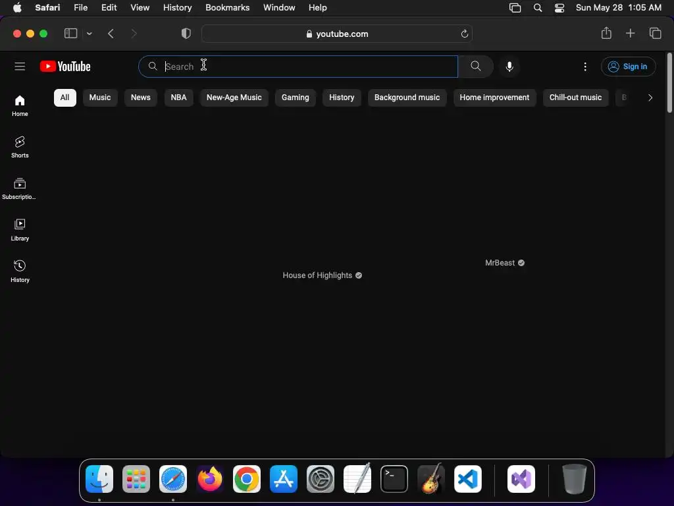Open the History menu in menu bar
The height and width of the screenshot is (506, 674).
(177, 8)
